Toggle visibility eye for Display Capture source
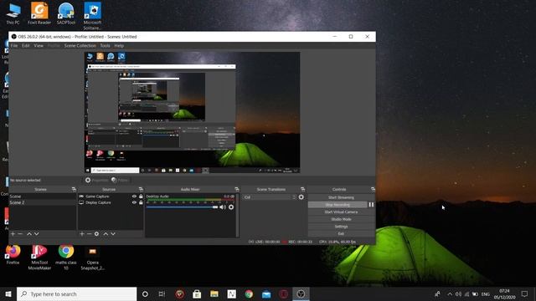This screenshot has height=301, width=536. [134, 202]
